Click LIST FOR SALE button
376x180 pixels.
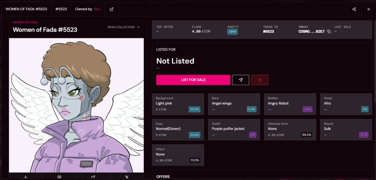(x=193, y=80)
